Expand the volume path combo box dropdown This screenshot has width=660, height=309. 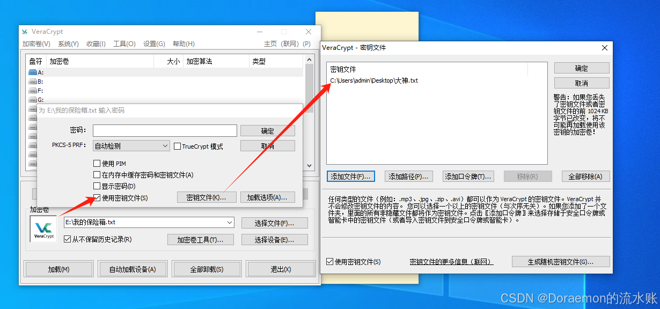point(230,222)
